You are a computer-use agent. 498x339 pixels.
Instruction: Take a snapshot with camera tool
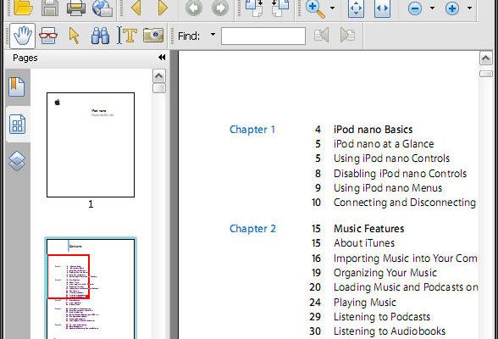(x=153, y=35)
